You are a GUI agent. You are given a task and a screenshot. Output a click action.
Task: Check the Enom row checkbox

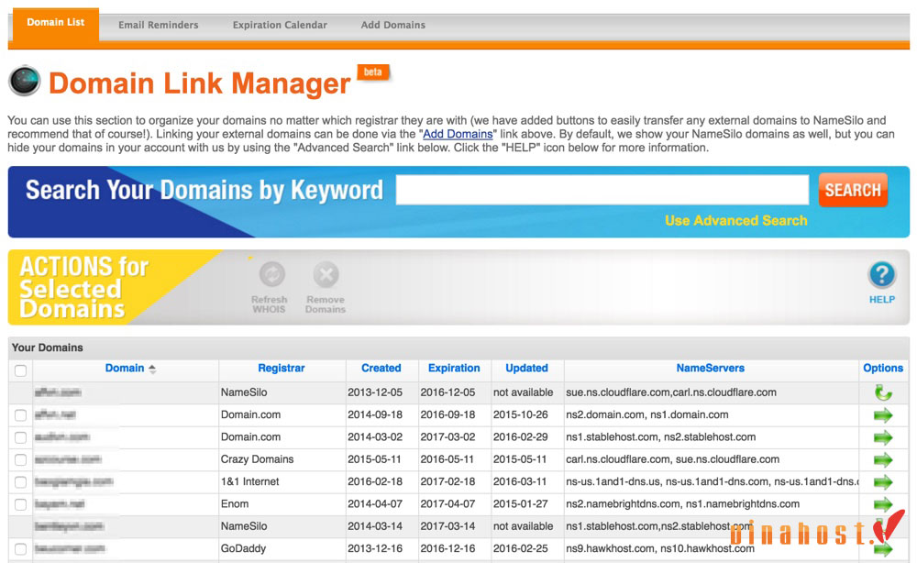pyautogui.click(x=20, y=504)
